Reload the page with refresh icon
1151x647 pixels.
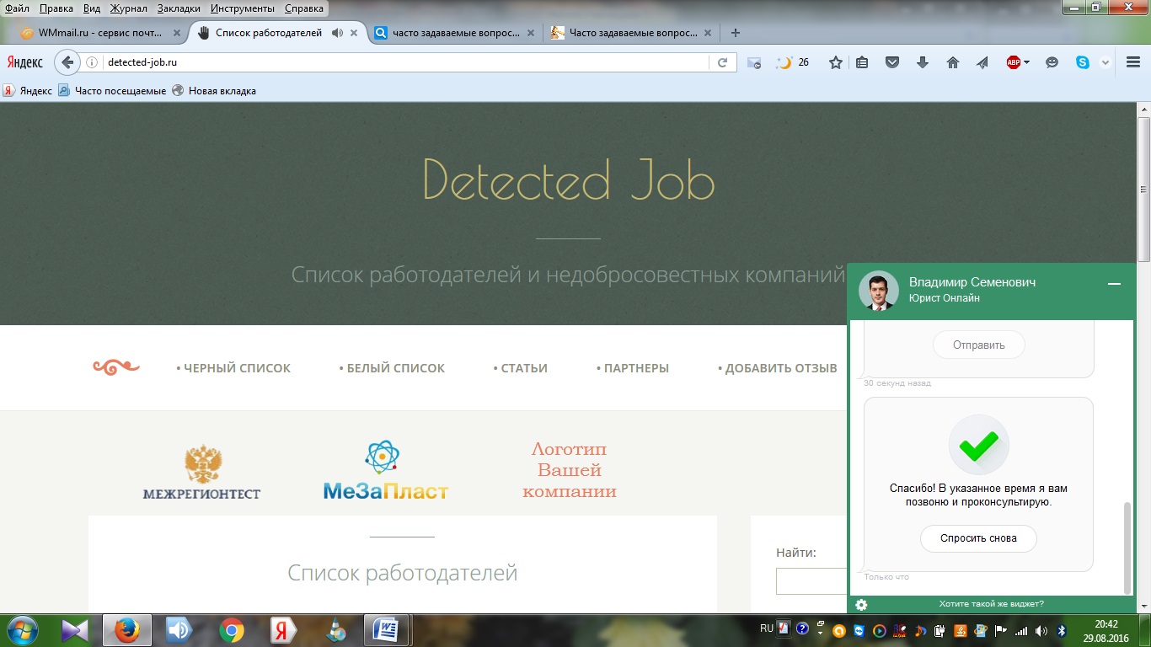722,62
